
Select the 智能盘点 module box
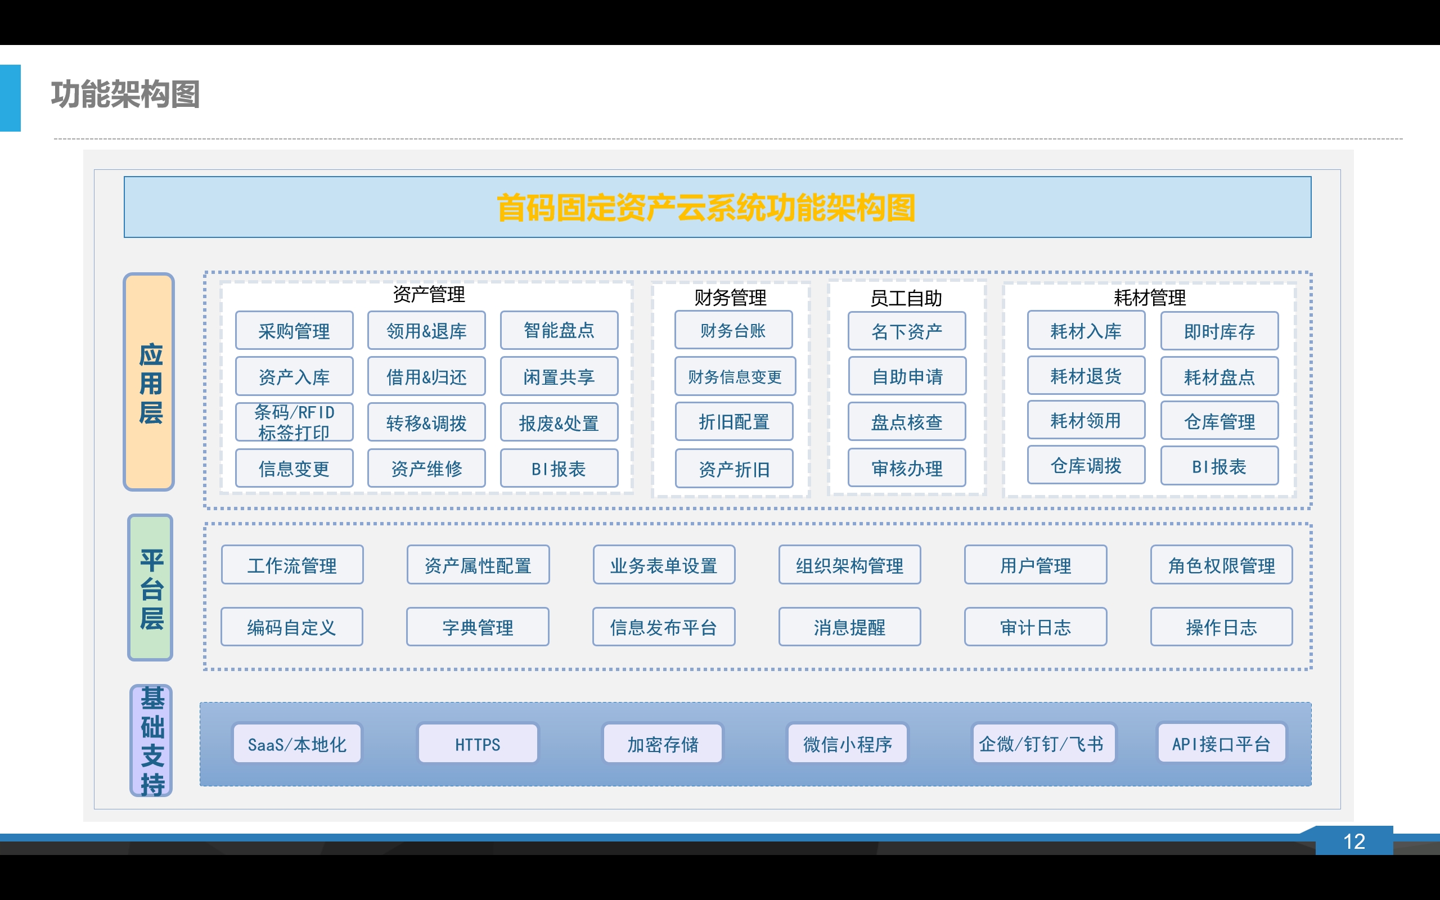559,330
